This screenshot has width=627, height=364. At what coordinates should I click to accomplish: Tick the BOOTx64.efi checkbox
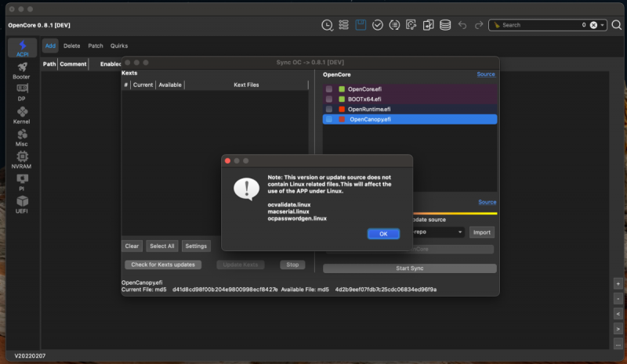coord(329,99)
